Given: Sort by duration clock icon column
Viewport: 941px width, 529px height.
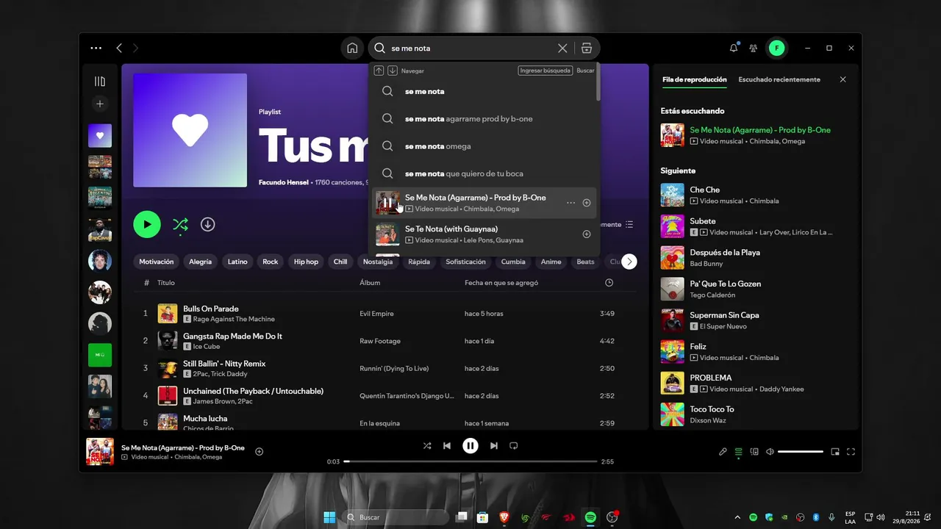Looking at the screenshot, I should (609, 283).
